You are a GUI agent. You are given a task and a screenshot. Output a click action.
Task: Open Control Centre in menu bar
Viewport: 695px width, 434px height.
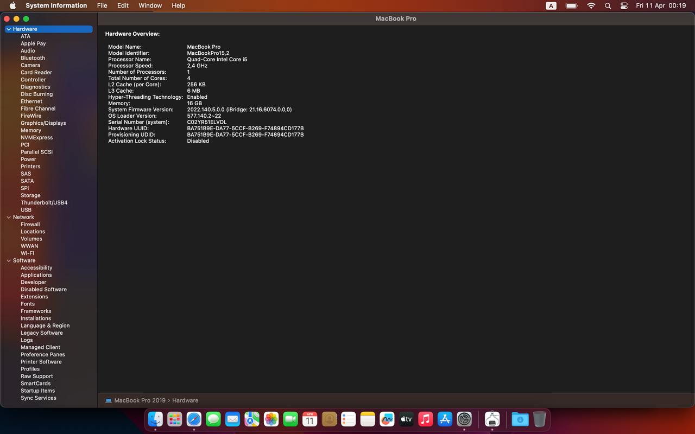coord(624,5)
